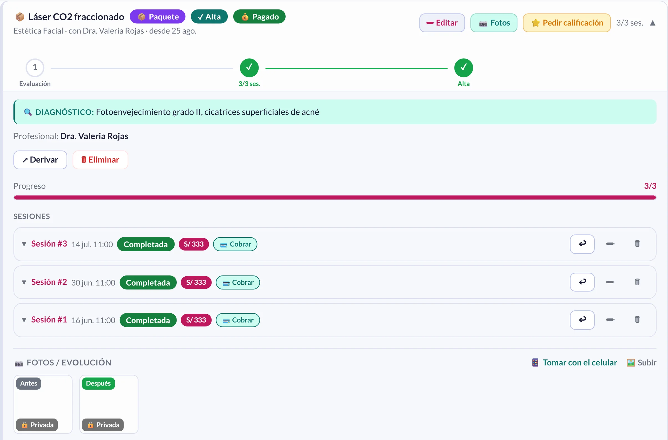Click the edit pencil icon on Sesión #1

tap(610, 319)
